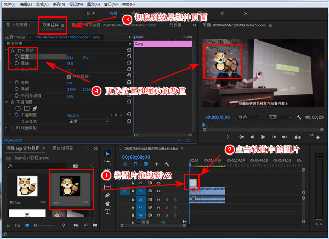The height and width of the screenshot is (239, 329).
Task: Toggle lock on V2 track
Action: point(133,183)
